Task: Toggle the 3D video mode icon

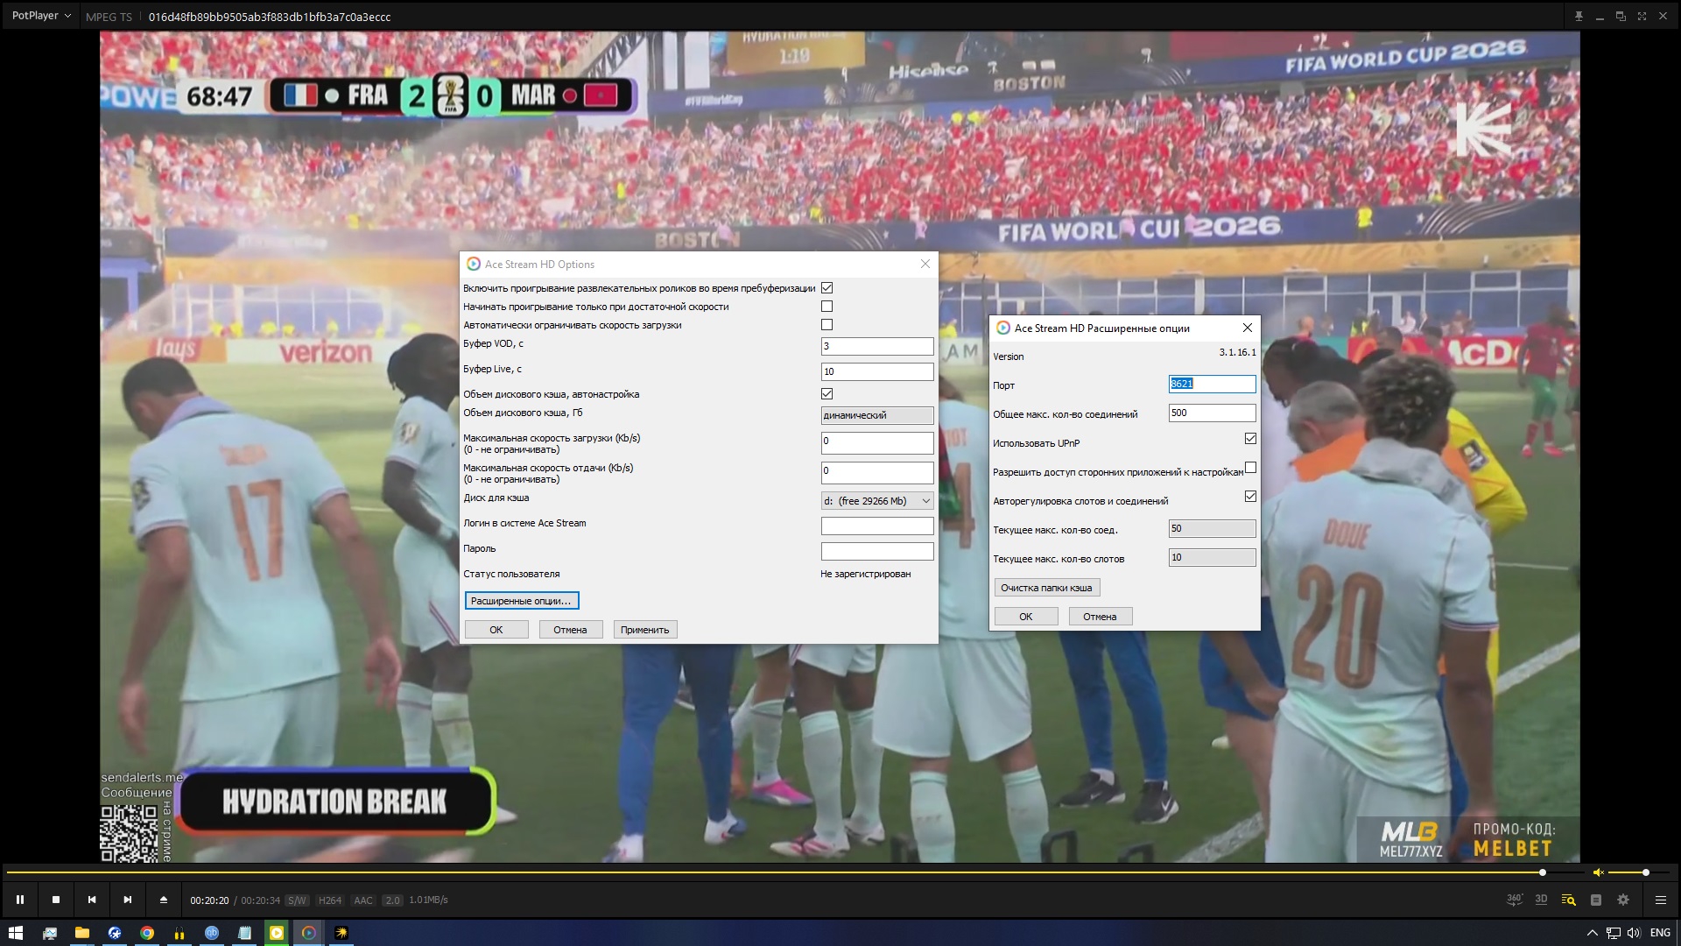Action: (x=1542, y=900)
